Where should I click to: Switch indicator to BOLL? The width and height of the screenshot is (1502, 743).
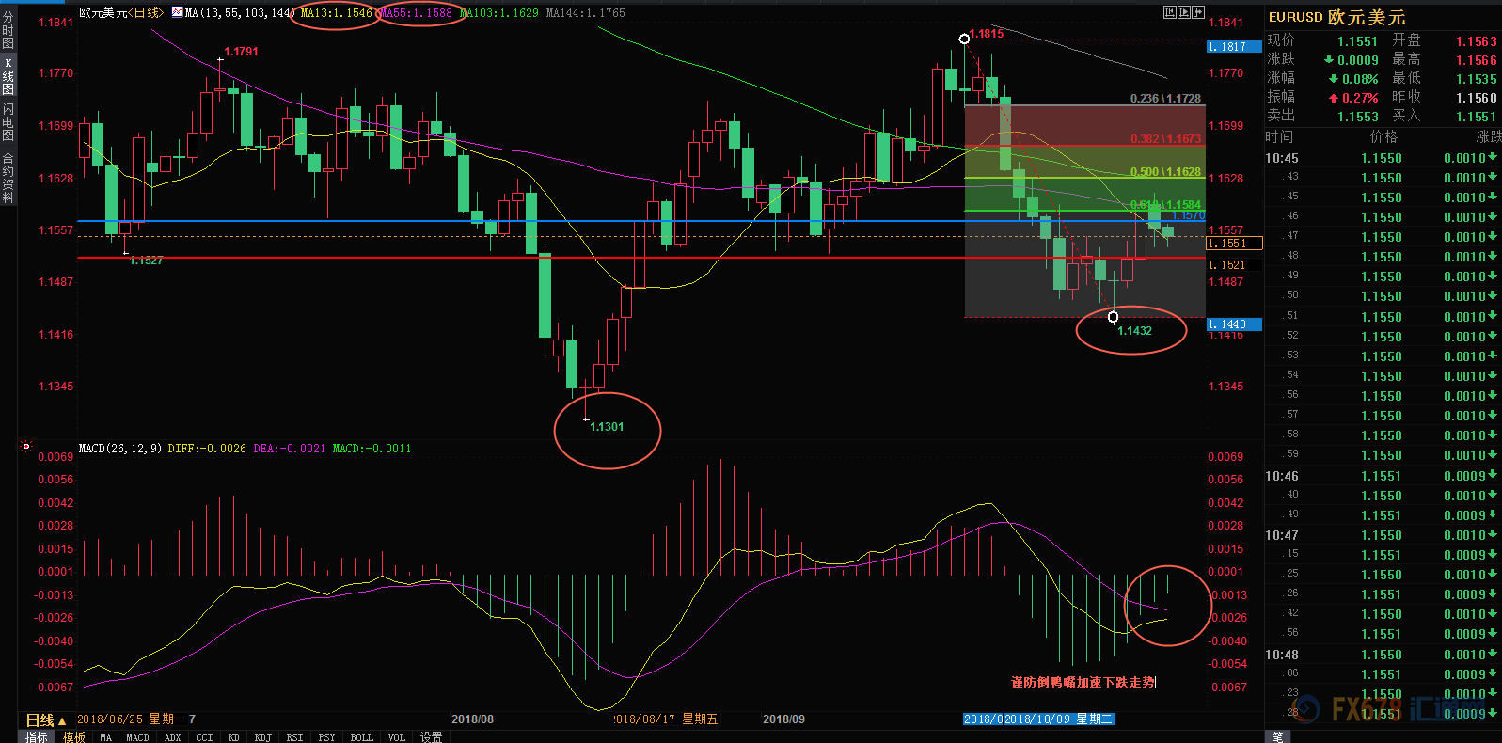pyautogui.click(x=361, y=737)
